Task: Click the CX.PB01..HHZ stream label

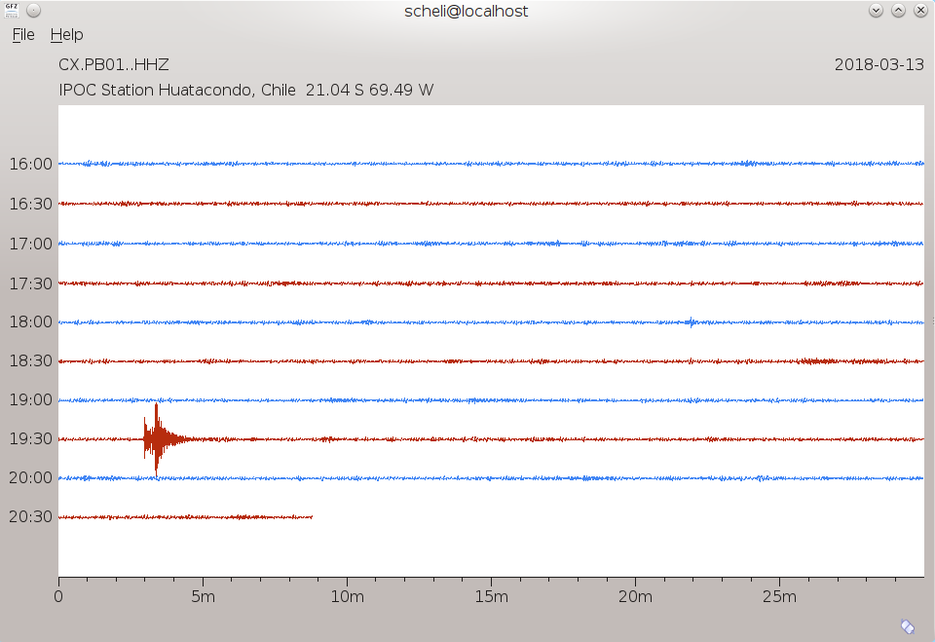Action: (x=114, y=65)
